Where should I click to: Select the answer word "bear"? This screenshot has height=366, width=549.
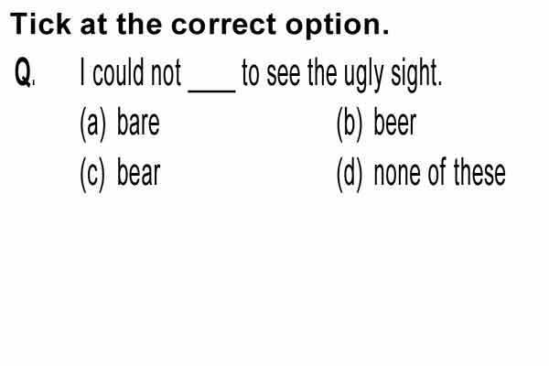pos(139,172)
